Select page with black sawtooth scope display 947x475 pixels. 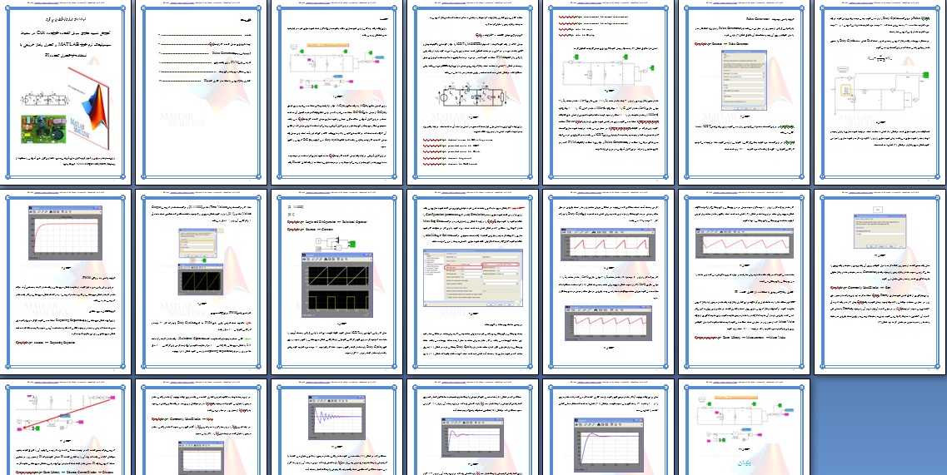click(x=337, y=283)
